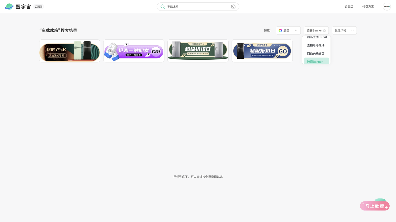396x222 pixels.
Task: Open the nolibox user avatar
Action: (387, 7)
